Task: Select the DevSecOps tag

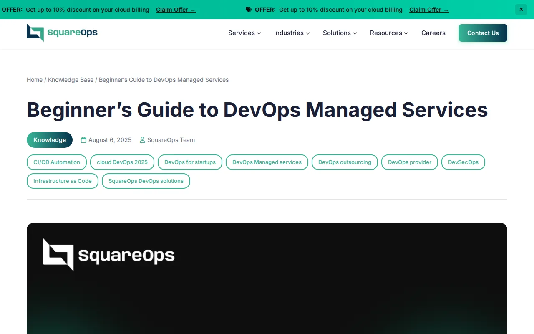Action: 463,162
